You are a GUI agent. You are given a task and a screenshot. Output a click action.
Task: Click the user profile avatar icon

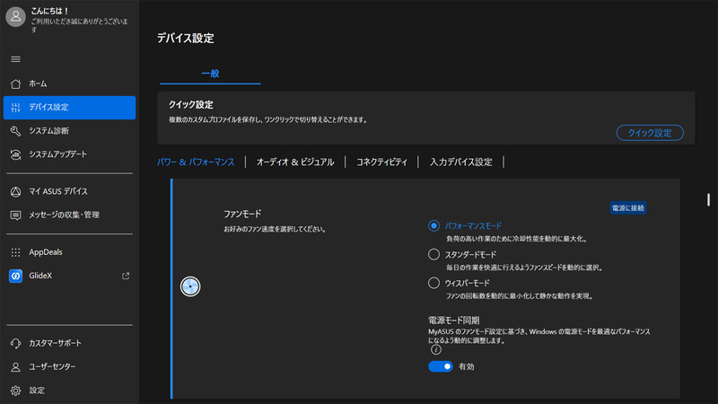(x=15, y=16)
